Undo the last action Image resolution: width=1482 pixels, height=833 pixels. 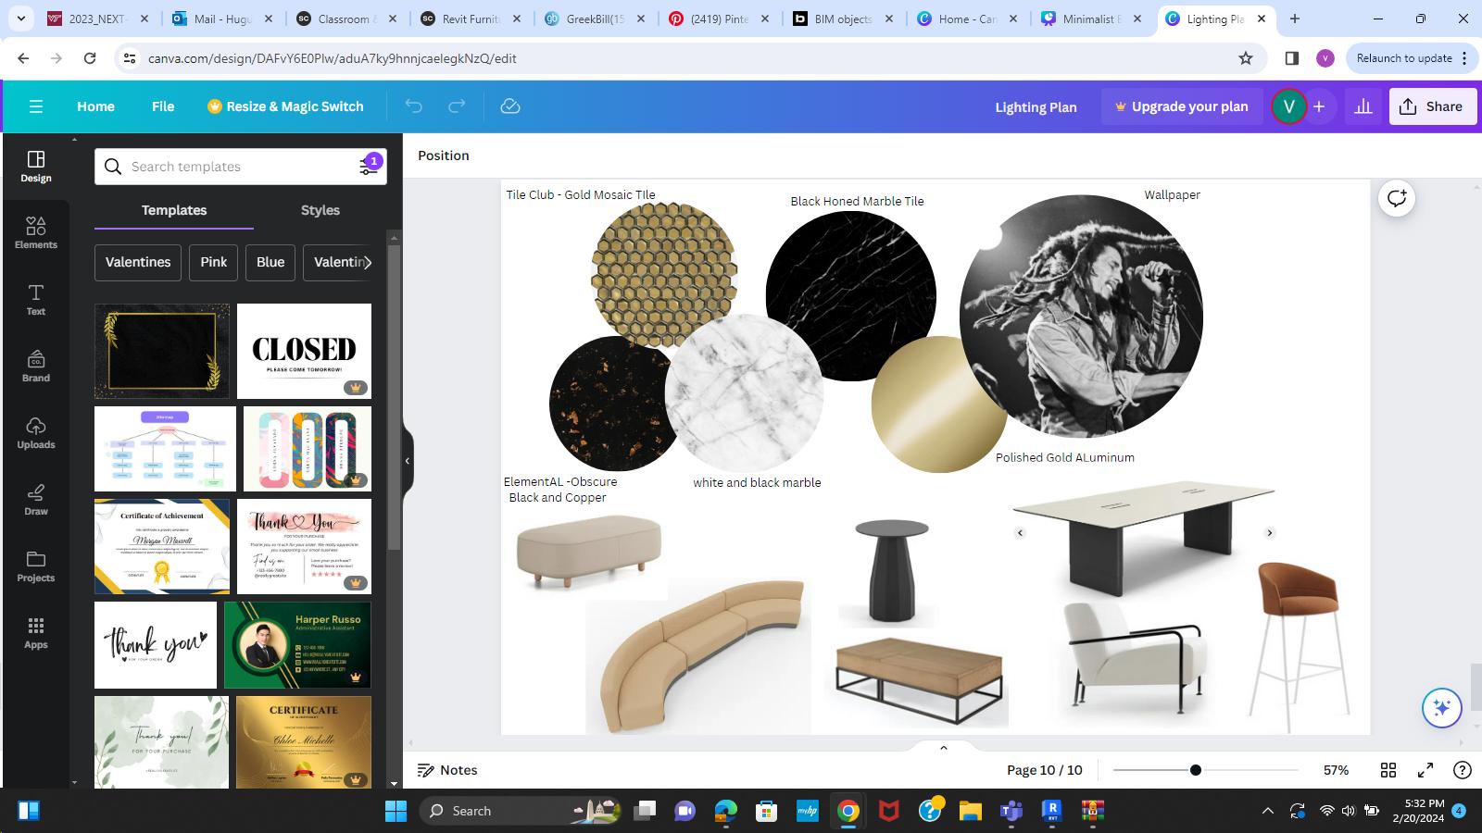[413, 106]
